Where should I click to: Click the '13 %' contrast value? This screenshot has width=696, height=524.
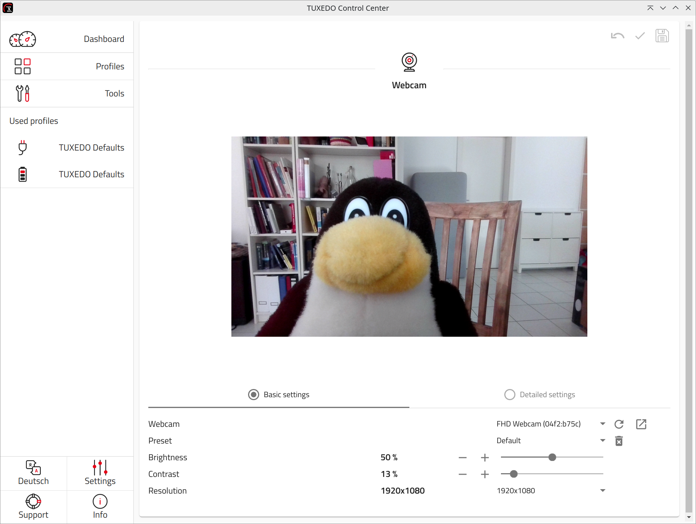pos(389,474)
